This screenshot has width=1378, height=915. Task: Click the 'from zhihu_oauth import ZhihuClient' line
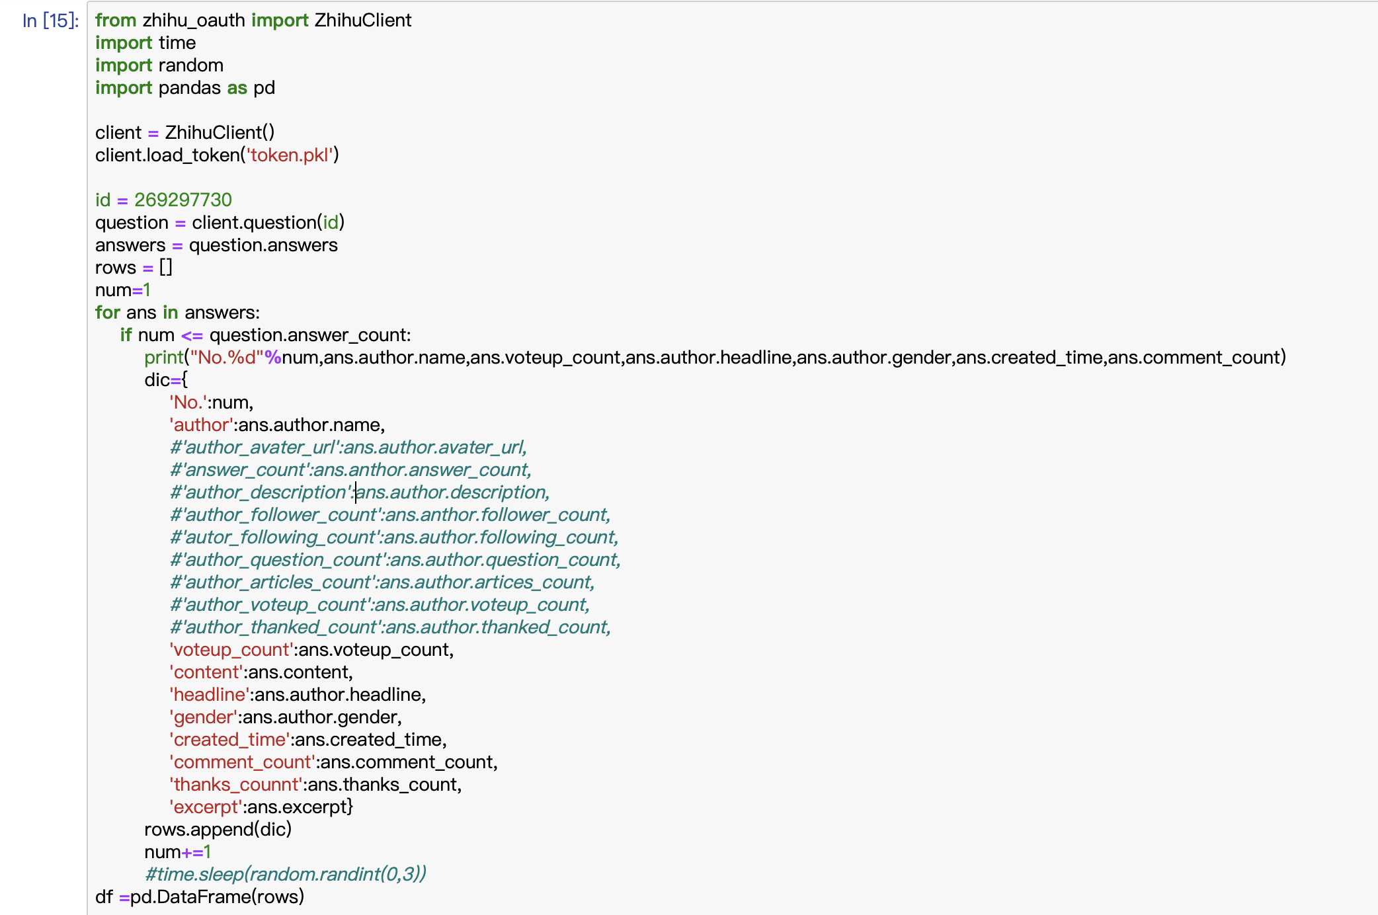click(x=253, y=20)
